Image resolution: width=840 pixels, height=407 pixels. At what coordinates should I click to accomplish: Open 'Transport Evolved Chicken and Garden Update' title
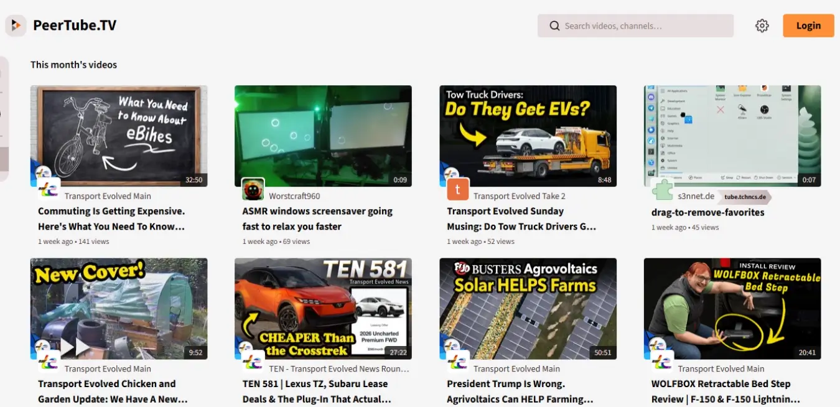(113, 391)
